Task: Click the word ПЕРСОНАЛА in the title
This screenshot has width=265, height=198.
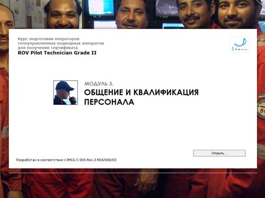Action: click(109, 102)
